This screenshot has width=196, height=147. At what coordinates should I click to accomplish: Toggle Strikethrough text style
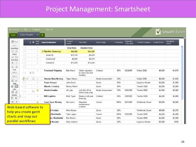(x=17, y=67)
